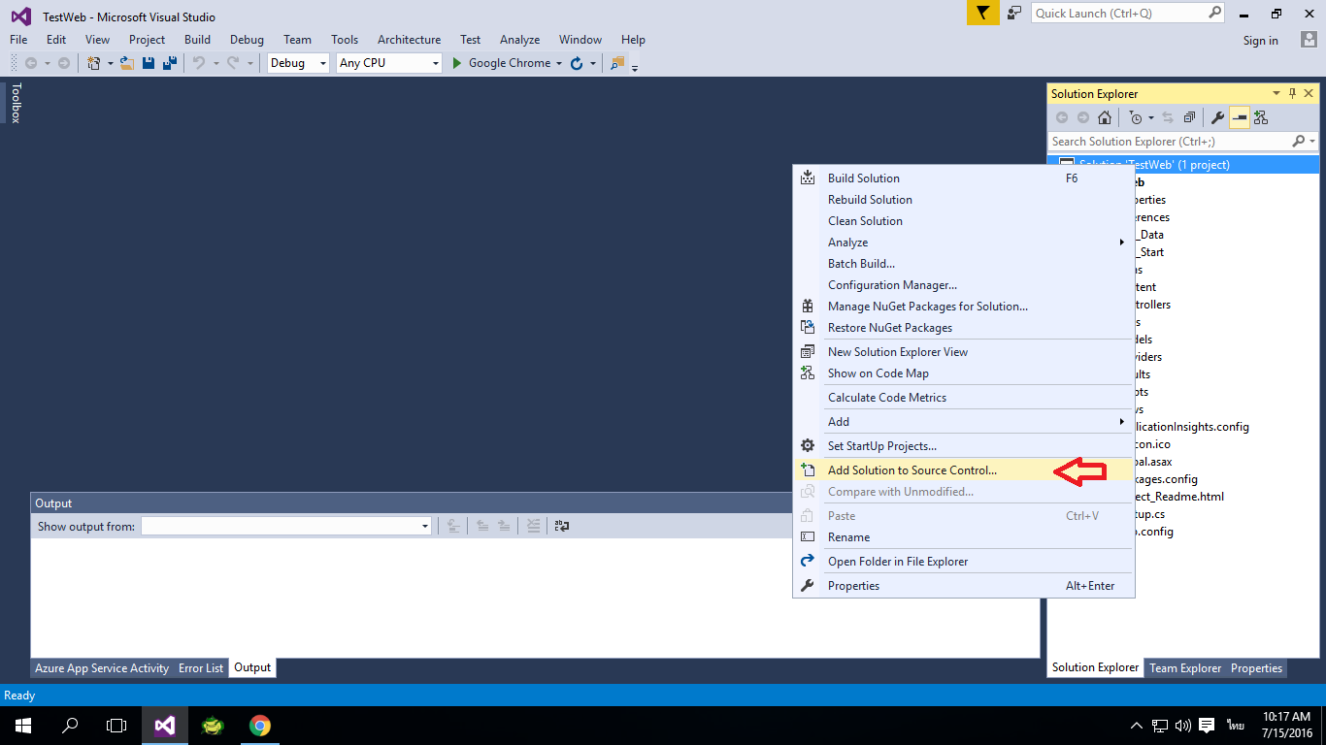Open Solution Explorer window position dropdown arrow
This screenshot has height=745, width=1326.
click(x=1276, y=93)
